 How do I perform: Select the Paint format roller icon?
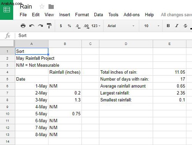point(49,26)
